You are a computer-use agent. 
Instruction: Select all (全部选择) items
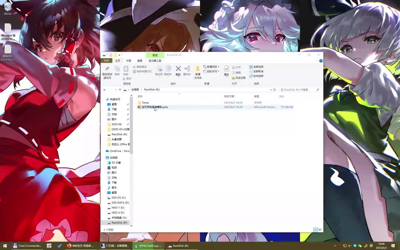pyautogui.click(x=256, y=67)
